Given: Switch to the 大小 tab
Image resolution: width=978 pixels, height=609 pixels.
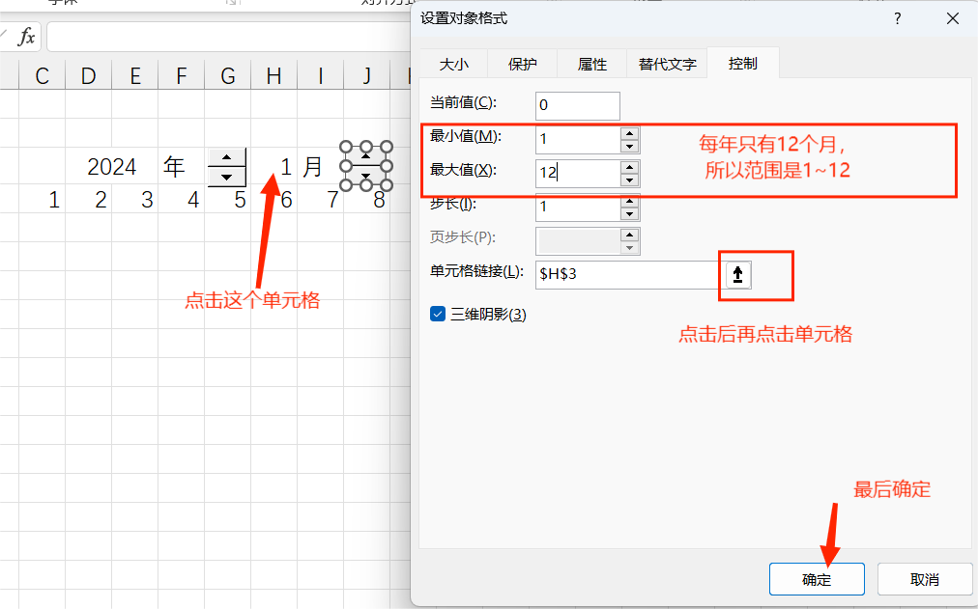Looking at the screenshot, I should [453, 64].
